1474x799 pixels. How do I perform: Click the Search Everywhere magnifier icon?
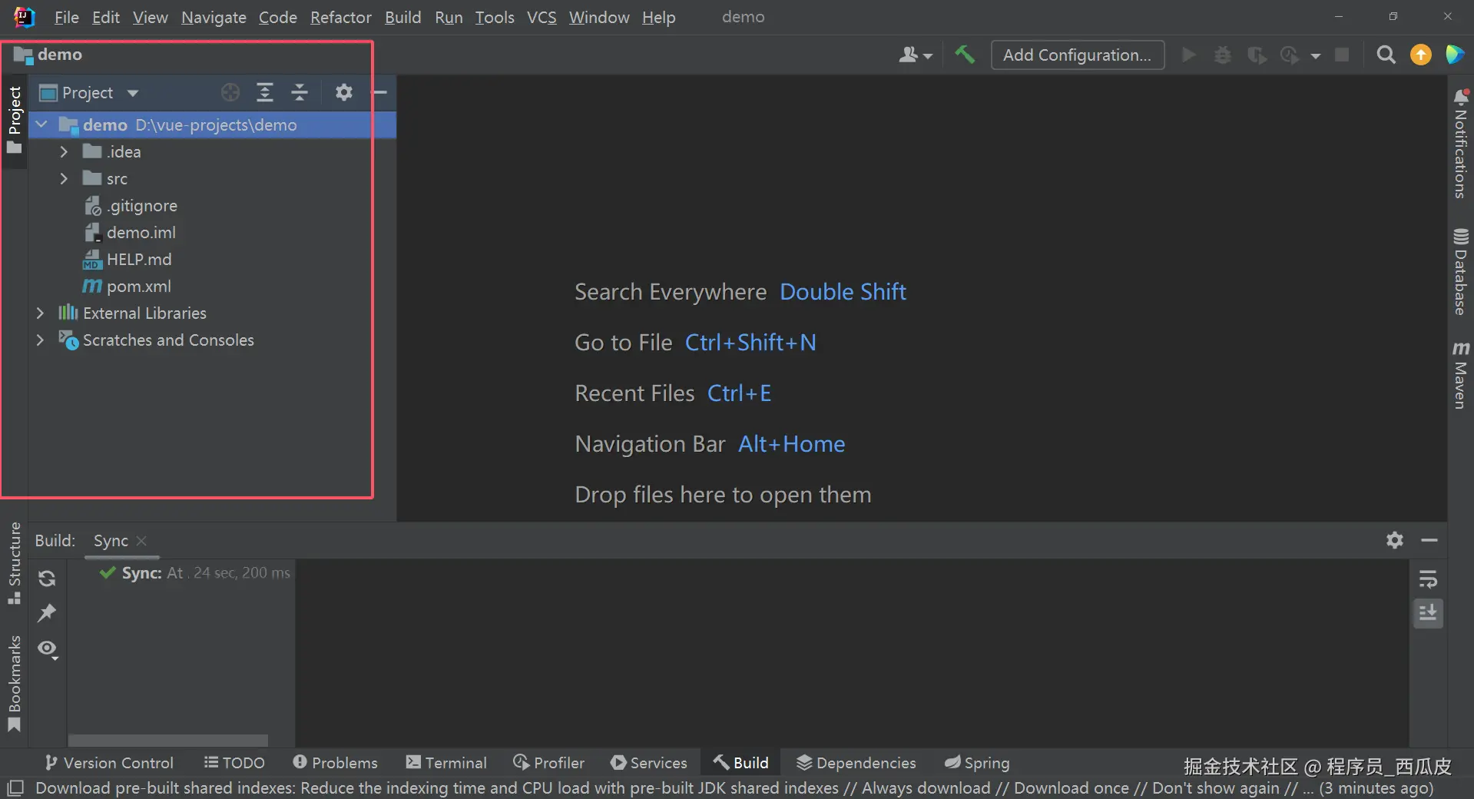(x=1386, y=55)
